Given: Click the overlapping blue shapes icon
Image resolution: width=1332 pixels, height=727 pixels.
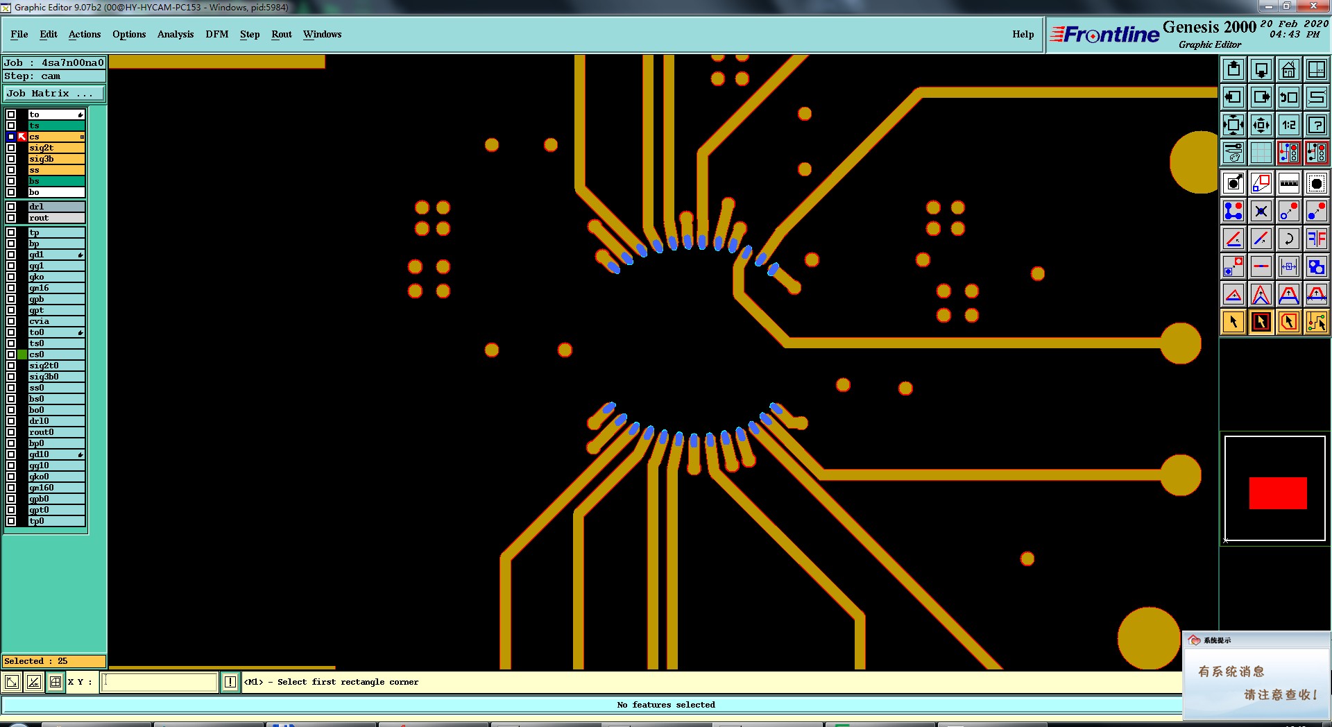Looking at the screenshot, I should 1317,266.
